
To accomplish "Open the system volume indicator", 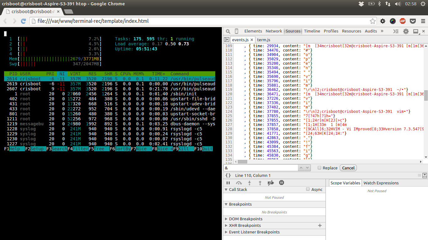I will pyautogui.click(x=398, y=4).
